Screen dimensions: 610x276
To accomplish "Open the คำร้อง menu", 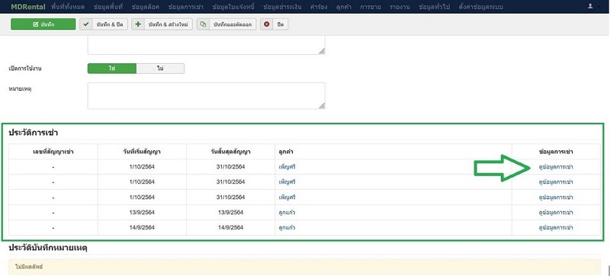I will coord(318,7).
